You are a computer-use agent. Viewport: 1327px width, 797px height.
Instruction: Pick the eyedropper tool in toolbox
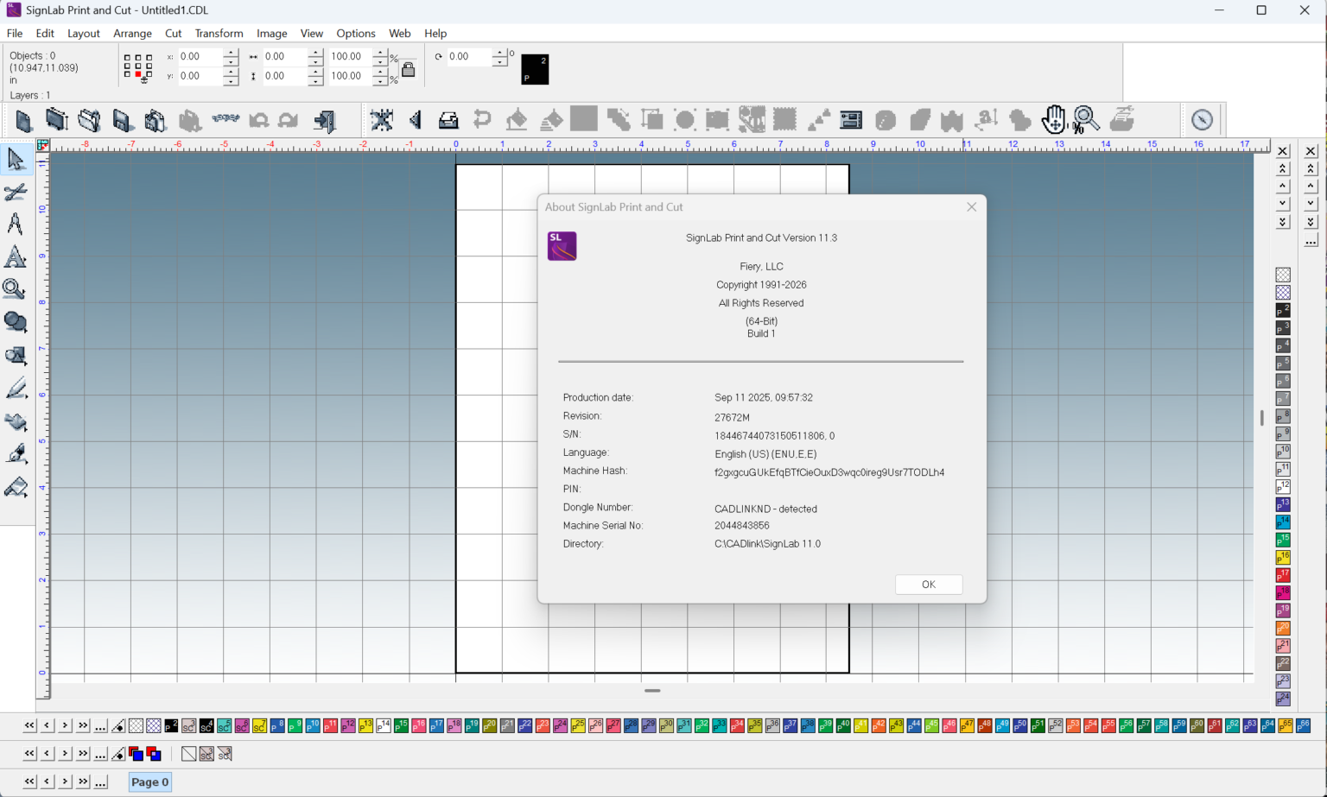tap(16, 454)
